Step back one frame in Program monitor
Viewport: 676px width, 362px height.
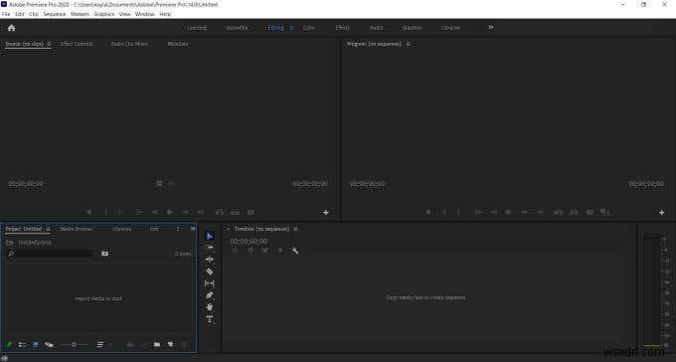pos(494,212)
